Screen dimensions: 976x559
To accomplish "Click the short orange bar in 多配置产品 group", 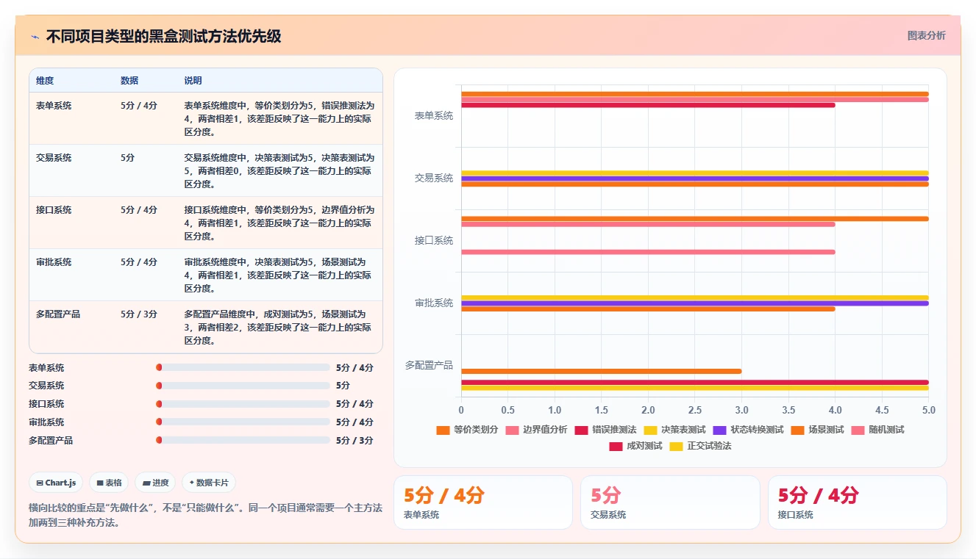I will (601, 371).
